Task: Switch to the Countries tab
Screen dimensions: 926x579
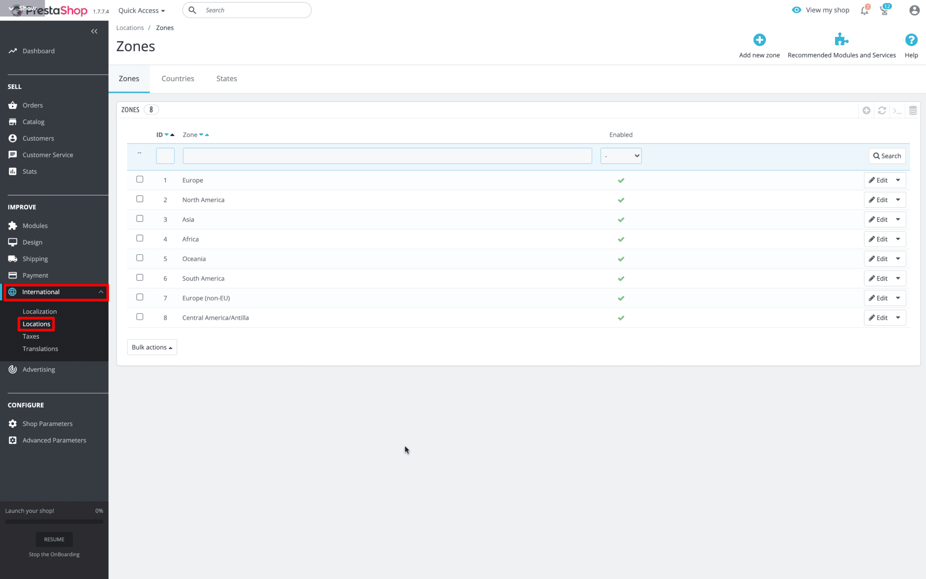Action: point(178,79)
